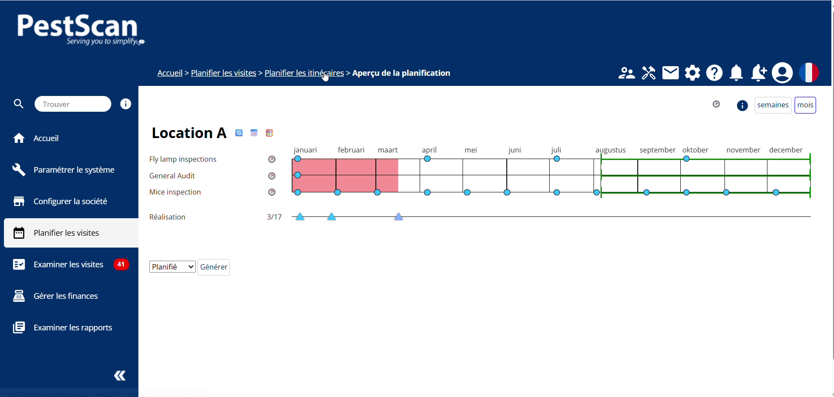Select Fly lamp inspections marker in oktober
834x397 pixels.
click(x=686, y=159)
